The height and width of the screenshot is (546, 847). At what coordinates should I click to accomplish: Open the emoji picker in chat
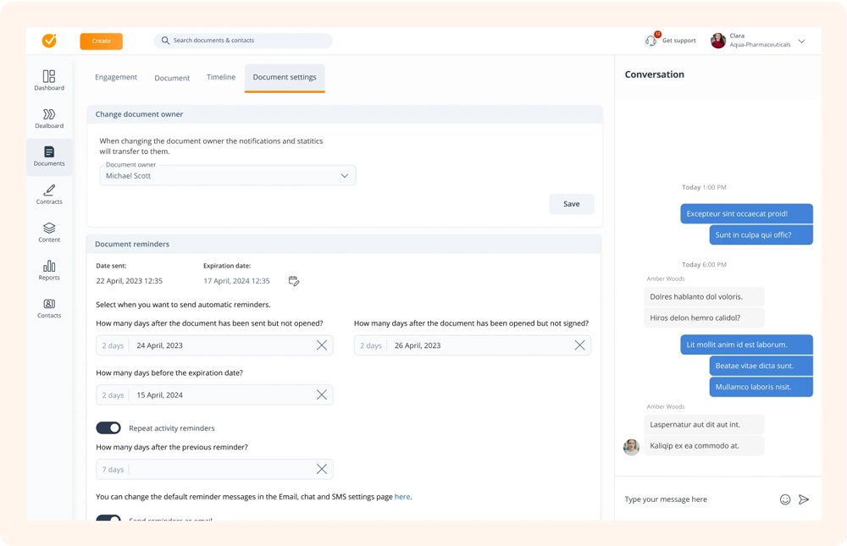[785, 499]
